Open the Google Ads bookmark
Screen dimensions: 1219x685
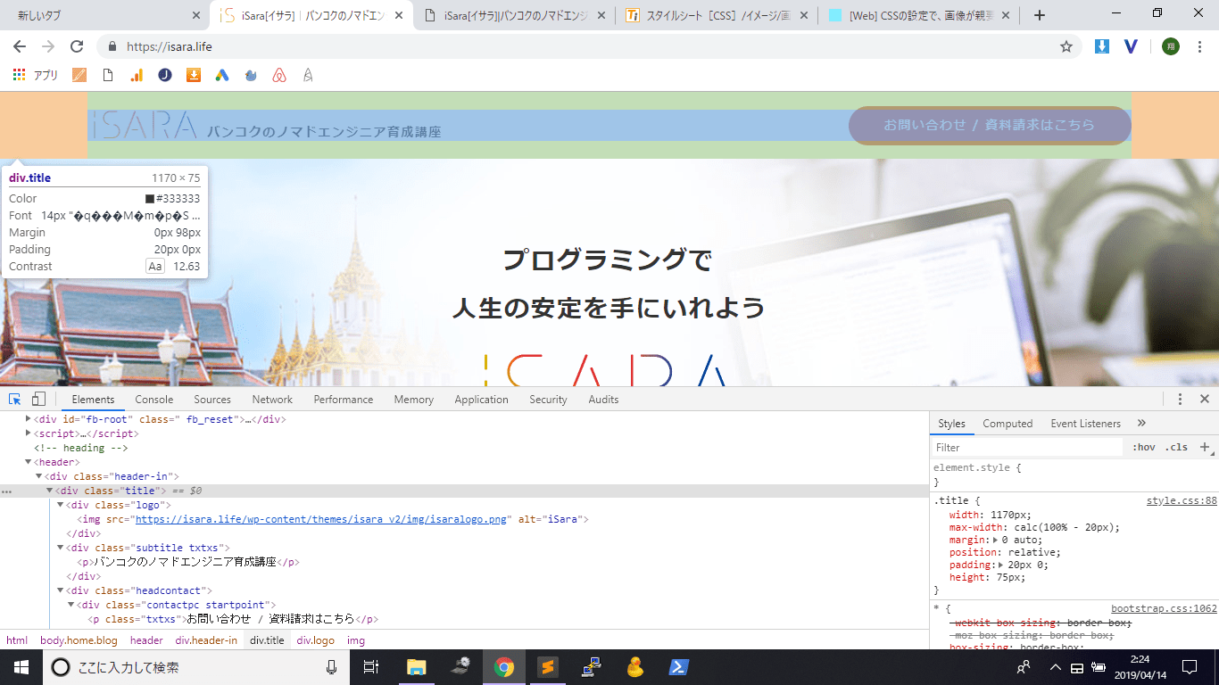point(222,76)
